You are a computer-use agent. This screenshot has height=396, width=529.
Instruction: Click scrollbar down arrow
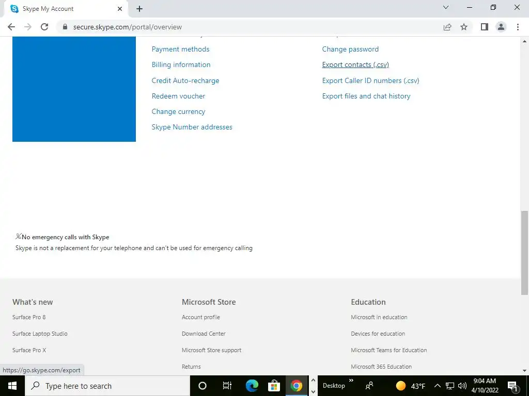[x=524, y=371]
